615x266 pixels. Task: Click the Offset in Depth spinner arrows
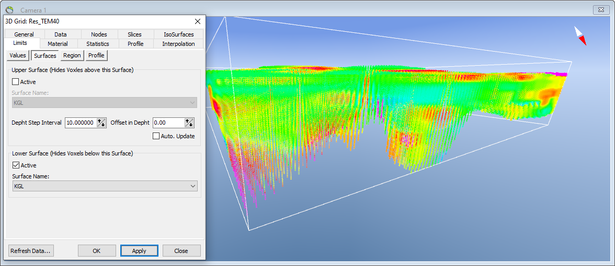(189, 123)
